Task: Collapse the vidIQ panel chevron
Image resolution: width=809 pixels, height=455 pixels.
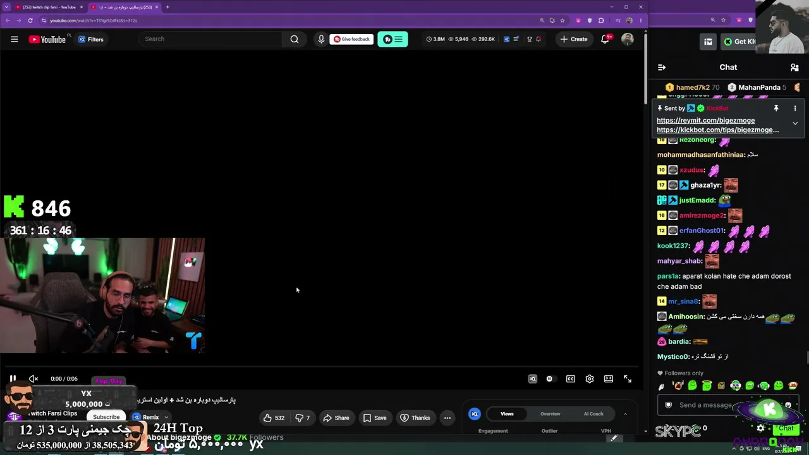Action: point(625,414)
